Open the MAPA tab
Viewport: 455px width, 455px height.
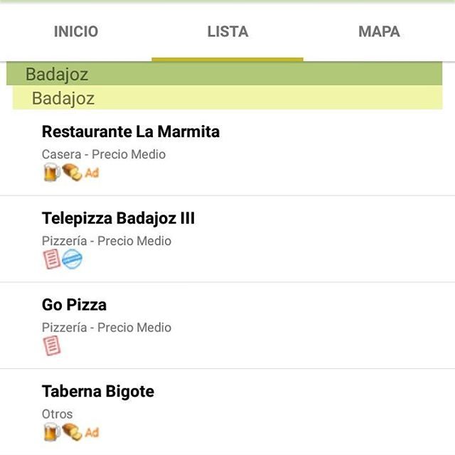click(x=379, y=31)
